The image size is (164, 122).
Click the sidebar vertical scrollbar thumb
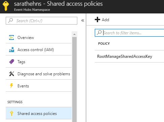[x=74, y=79]
